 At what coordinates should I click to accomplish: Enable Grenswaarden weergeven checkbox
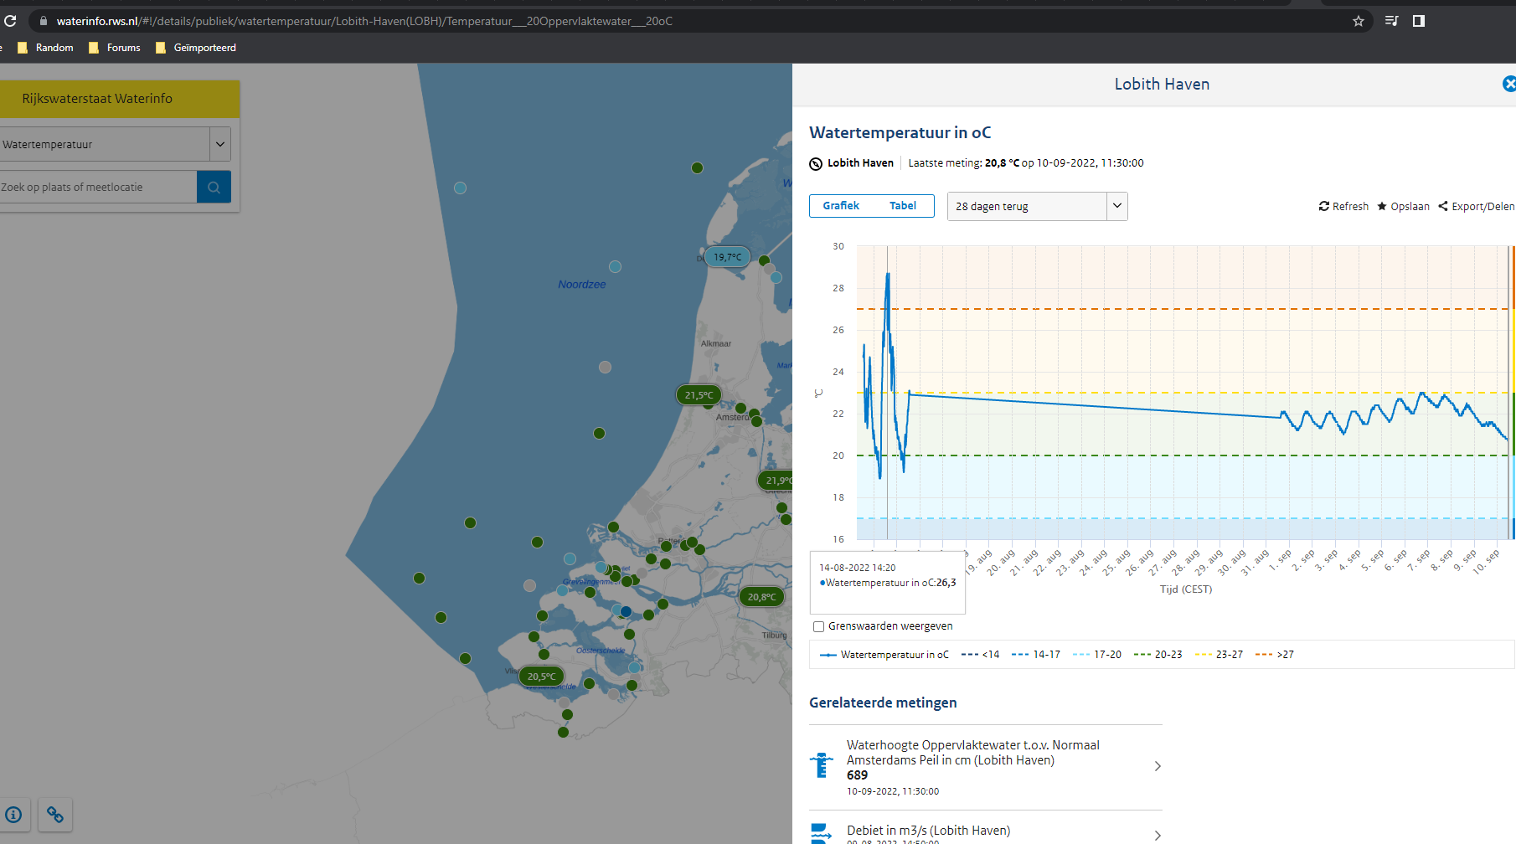[818, 626]
